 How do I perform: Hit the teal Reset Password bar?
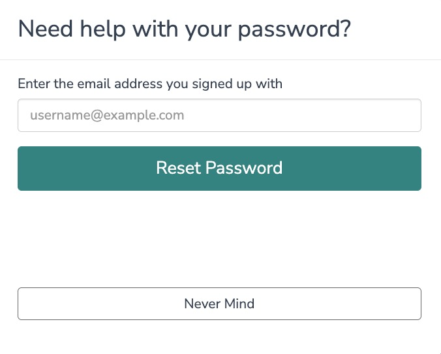[x=219, y=169]
